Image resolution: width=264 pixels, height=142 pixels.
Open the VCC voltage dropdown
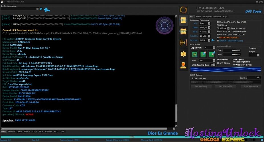click(209, 23)
